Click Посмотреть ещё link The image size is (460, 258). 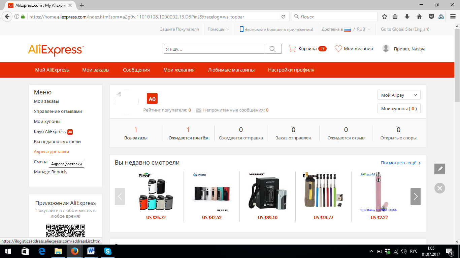(x=401, y=163)
